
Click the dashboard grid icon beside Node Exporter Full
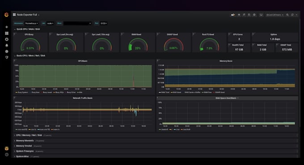[x=14, y=15]
